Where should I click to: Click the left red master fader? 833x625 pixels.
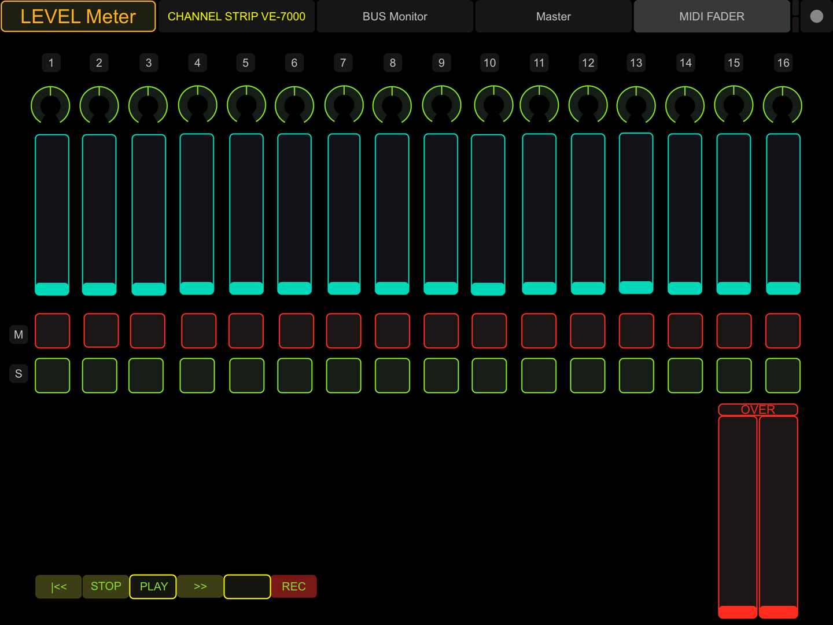coord(738,517)
